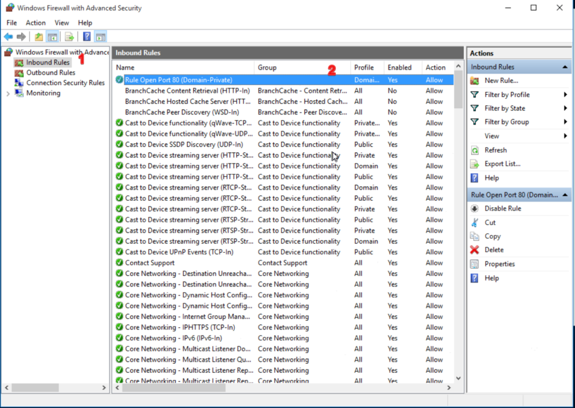The image size is (575, 408).
Task: Click the Properties sheet icon
Action: 474,264
